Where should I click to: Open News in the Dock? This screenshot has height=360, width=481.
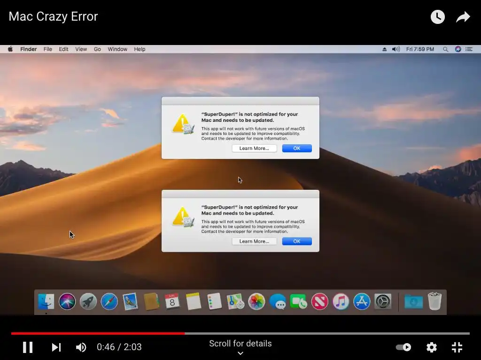tap(319, 301)
